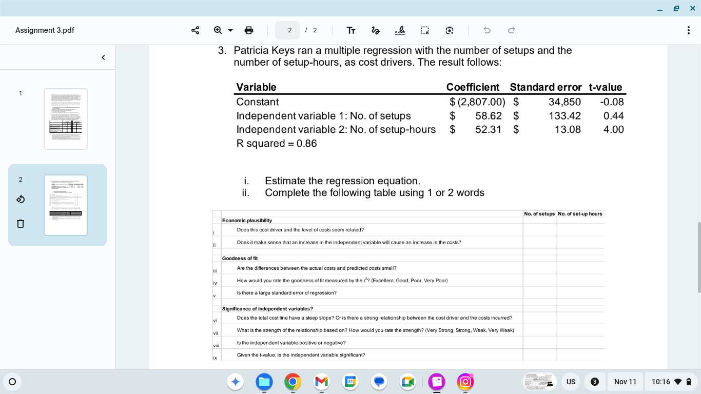Collapse the page thumbnail sidebar

pyautogui.click(x=103, y=57)
